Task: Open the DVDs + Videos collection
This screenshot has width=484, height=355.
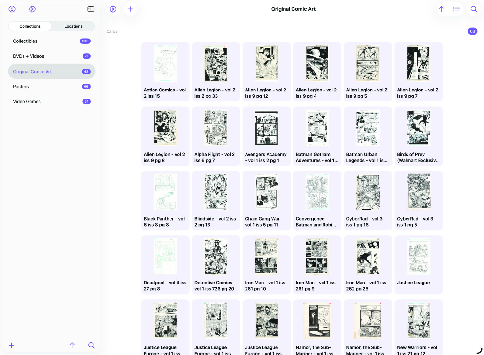Action: 52,56
